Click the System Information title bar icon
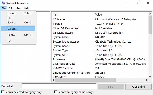The image size is (153, 95). point(4,3)
